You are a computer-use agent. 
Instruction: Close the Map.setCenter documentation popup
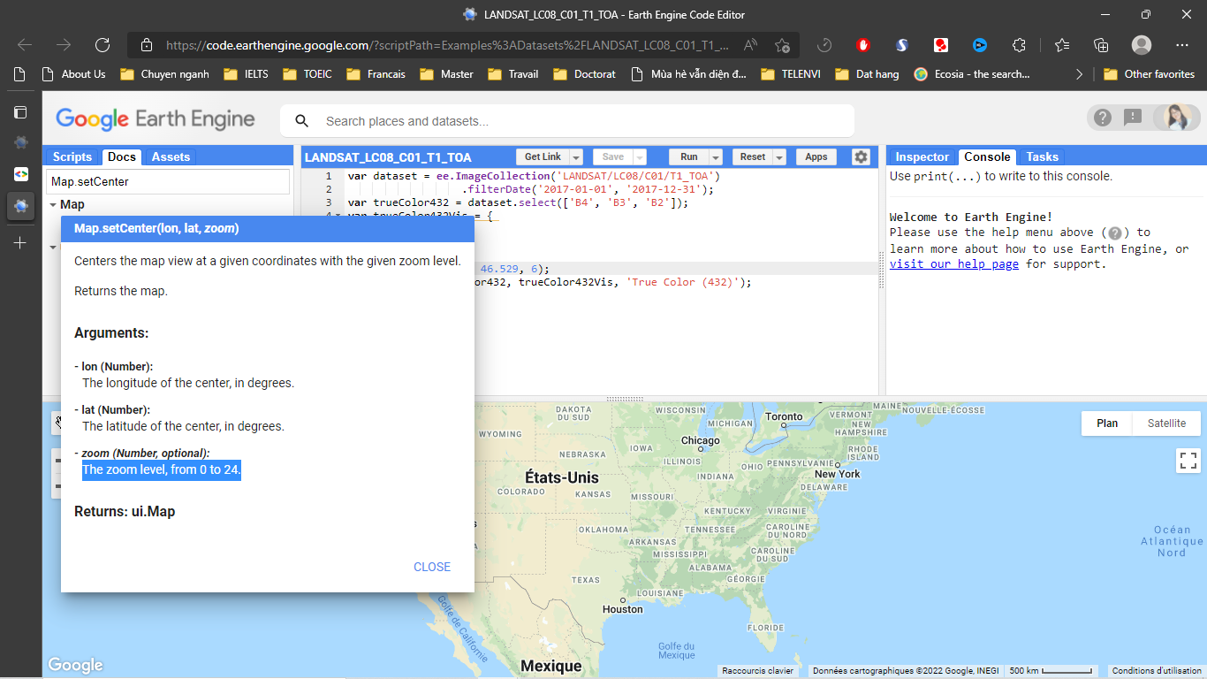click(432, 567)
